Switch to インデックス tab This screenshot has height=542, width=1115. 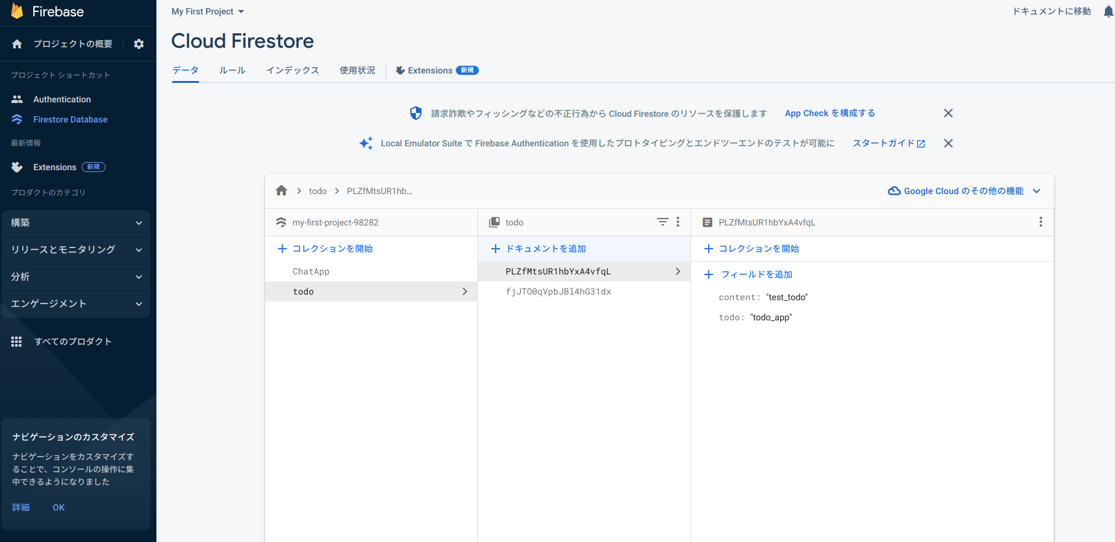click(293, 70)
